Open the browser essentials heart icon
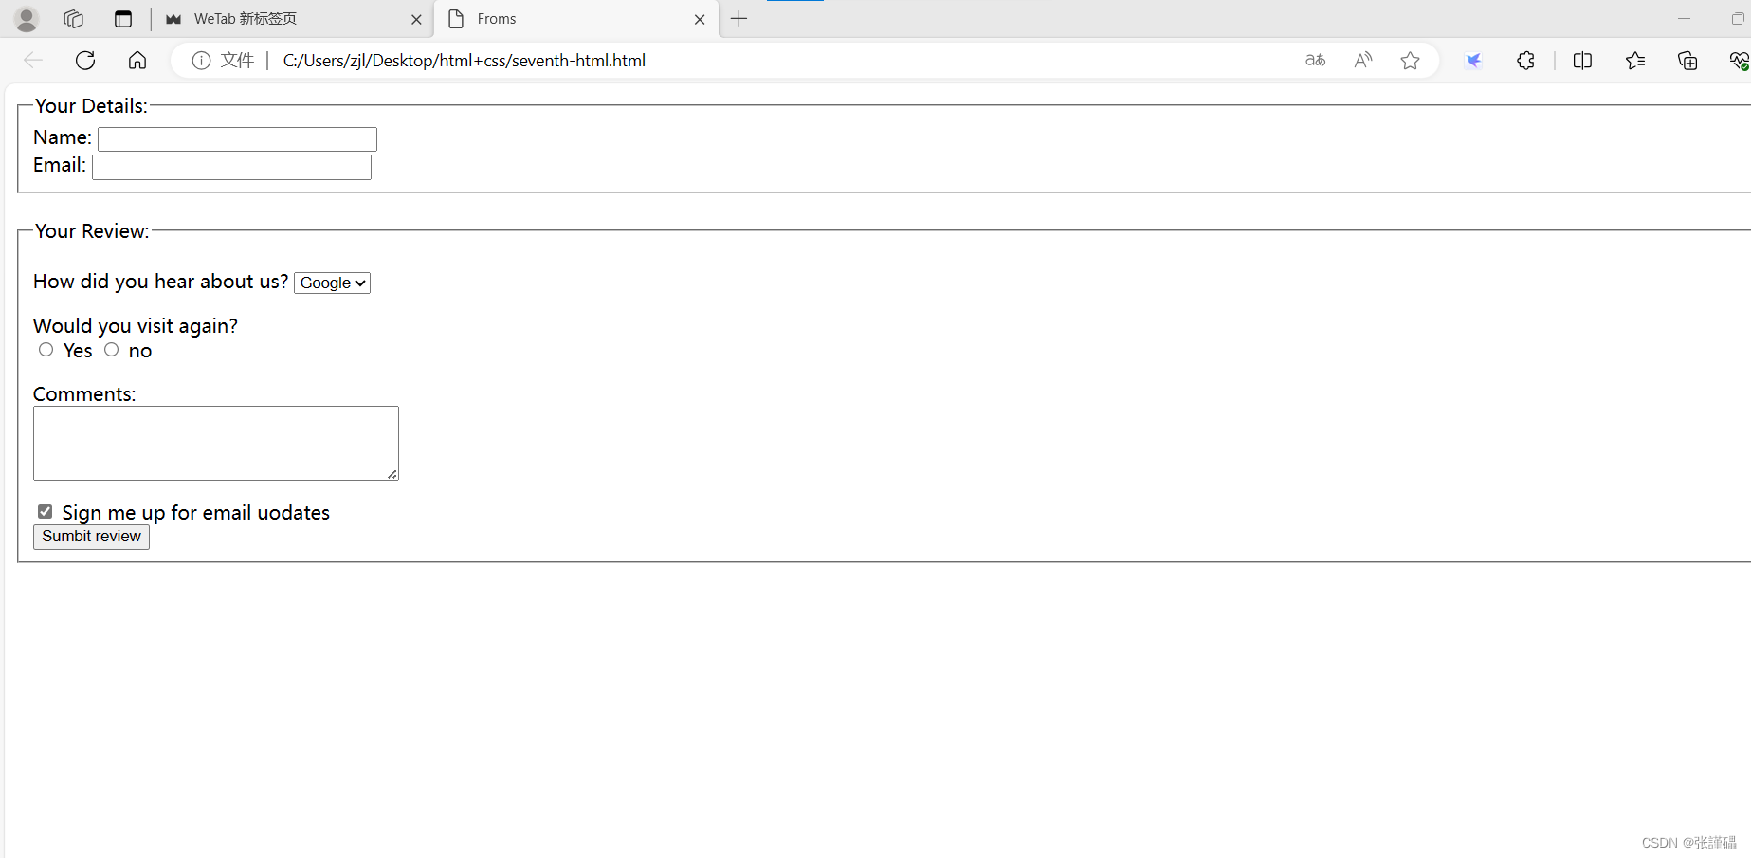 (x=1739, y=61)
